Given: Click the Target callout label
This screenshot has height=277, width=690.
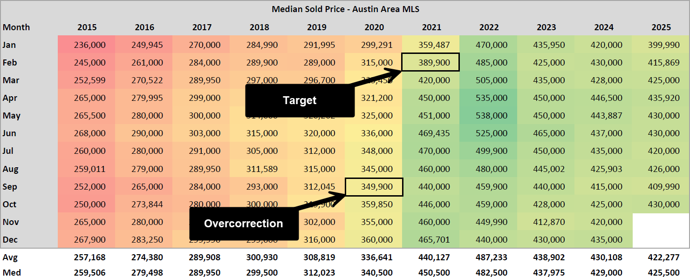Looking at the screenshot, I should [300, 100].
